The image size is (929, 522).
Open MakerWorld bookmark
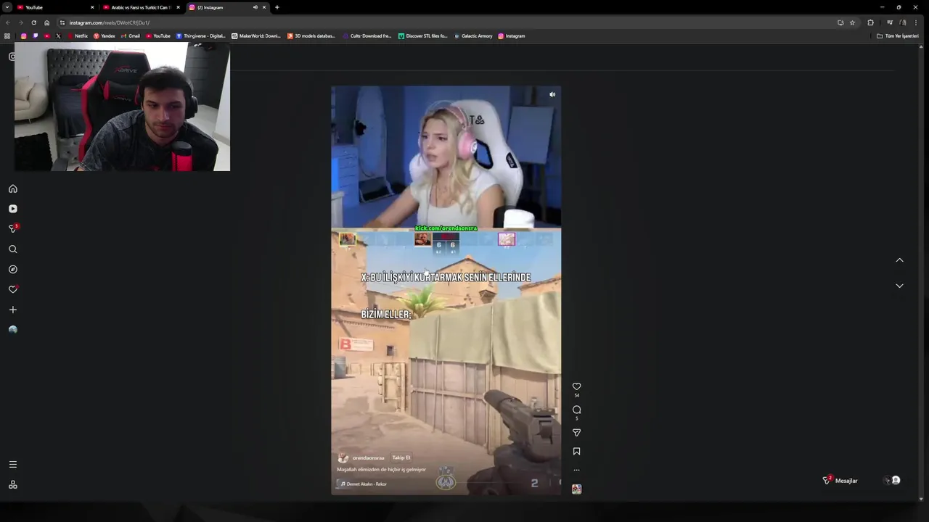(x=256, y=36)
